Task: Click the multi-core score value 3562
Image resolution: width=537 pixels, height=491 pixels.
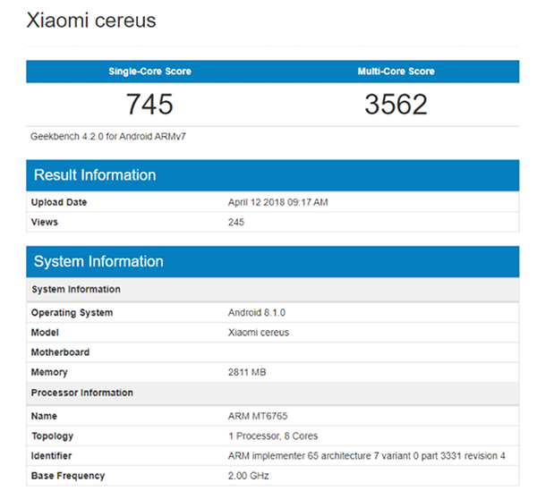Action: 396,105
